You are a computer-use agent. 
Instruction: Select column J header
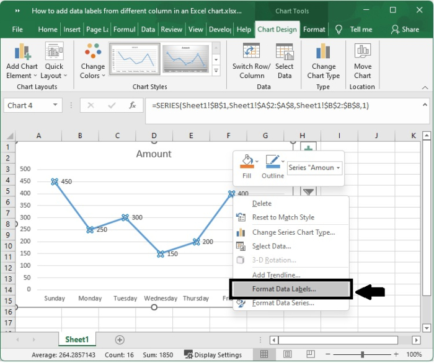(x=376, y=136)
